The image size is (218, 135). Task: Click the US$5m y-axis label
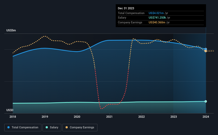coord(11,30)
